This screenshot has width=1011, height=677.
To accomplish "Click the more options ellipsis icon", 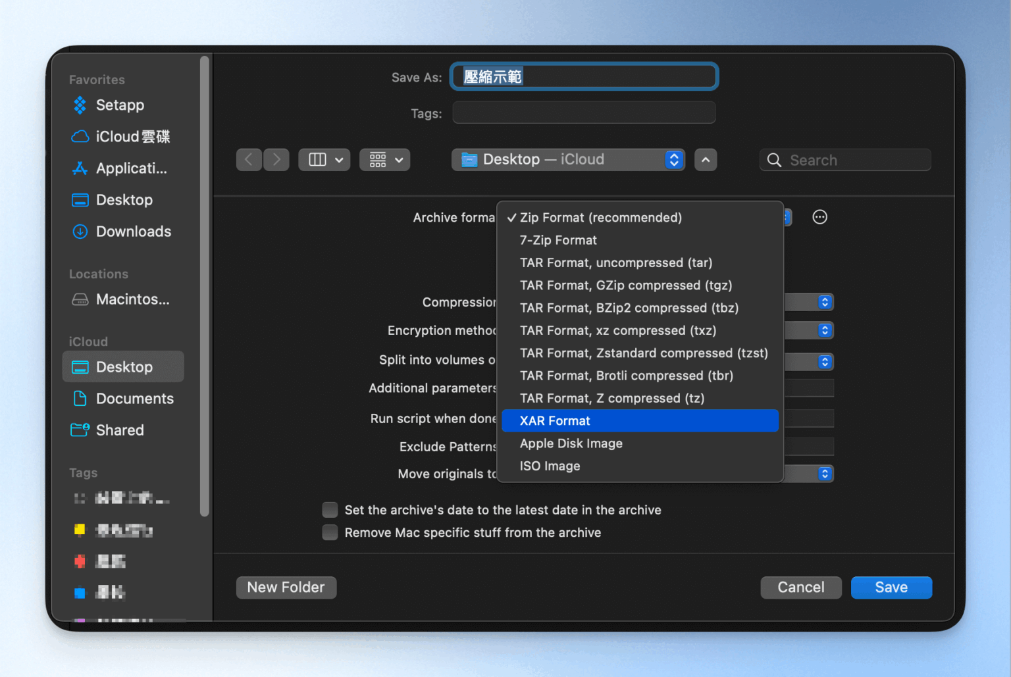I will point(819,216).
